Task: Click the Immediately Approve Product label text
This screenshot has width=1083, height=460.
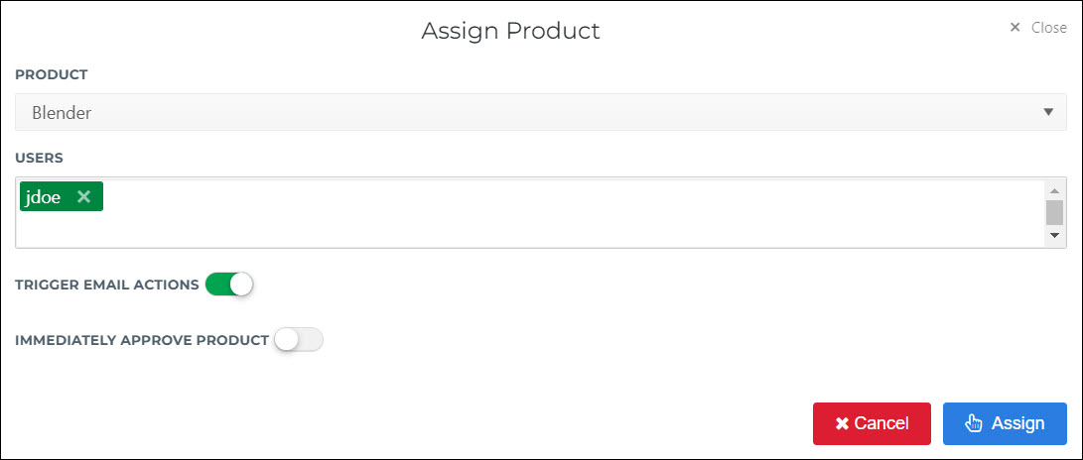Action: pyautogui.click(x=142, y=340)
